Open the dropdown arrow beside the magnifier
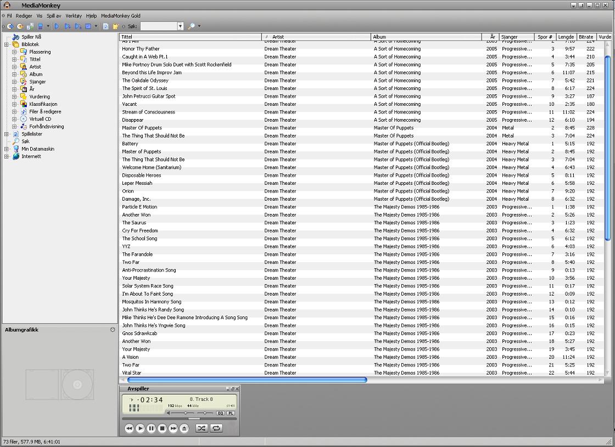This screenshot has height=447, width=615. (199, 26)
